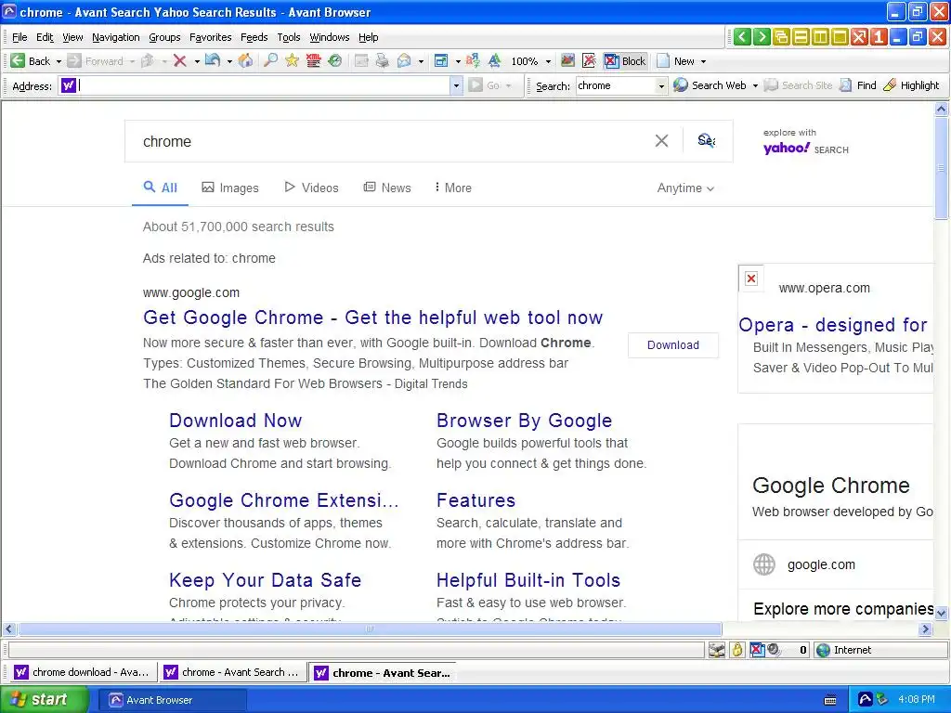
Task: Click the vertical scrollbar thumb
Action: (x=942, y=168)
